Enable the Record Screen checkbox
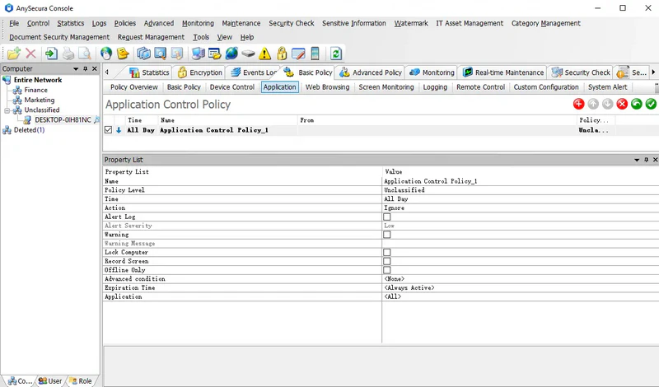The image size is (659, 387). click(x=387, y=261)
